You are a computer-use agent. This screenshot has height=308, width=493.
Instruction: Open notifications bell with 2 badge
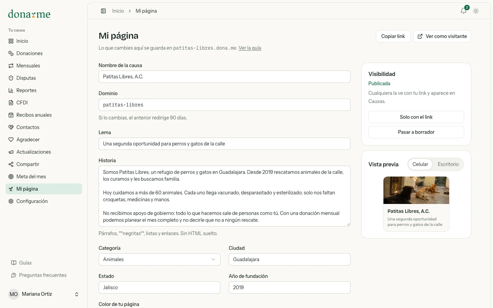[464, 11]
